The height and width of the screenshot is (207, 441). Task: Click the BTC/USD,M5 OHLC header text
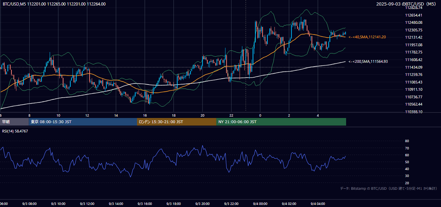[x=54, y=4]
